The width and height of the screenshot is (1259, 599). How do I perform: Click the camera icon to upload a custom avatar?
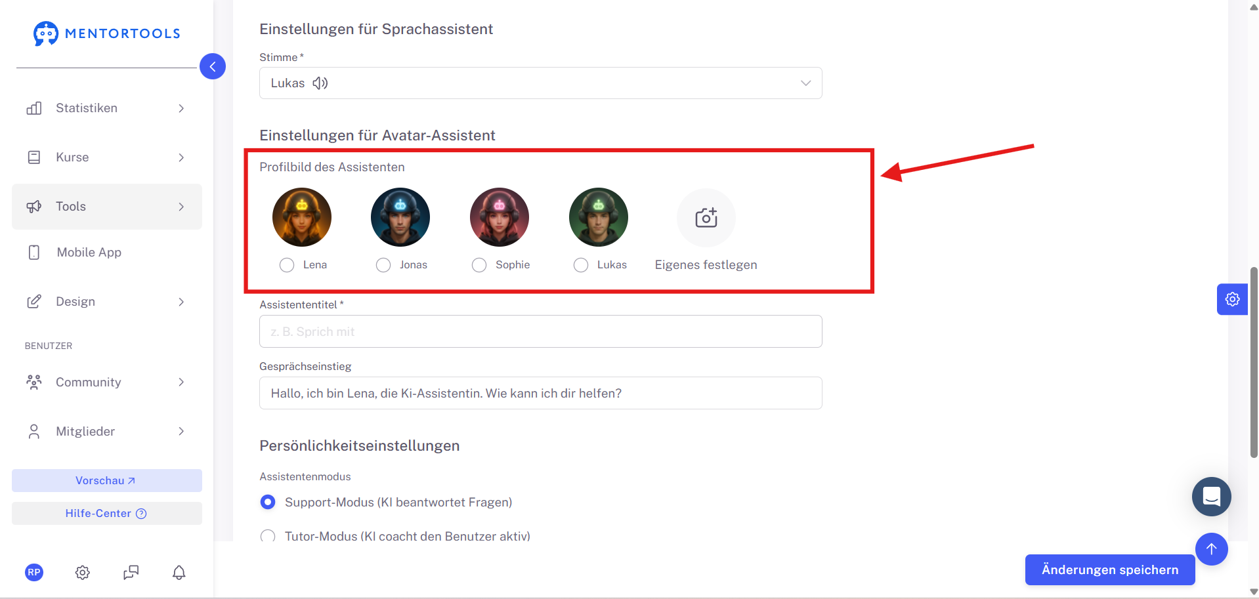click(x=706, y=218)
